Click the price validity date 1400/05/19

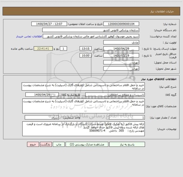(121, 56)
